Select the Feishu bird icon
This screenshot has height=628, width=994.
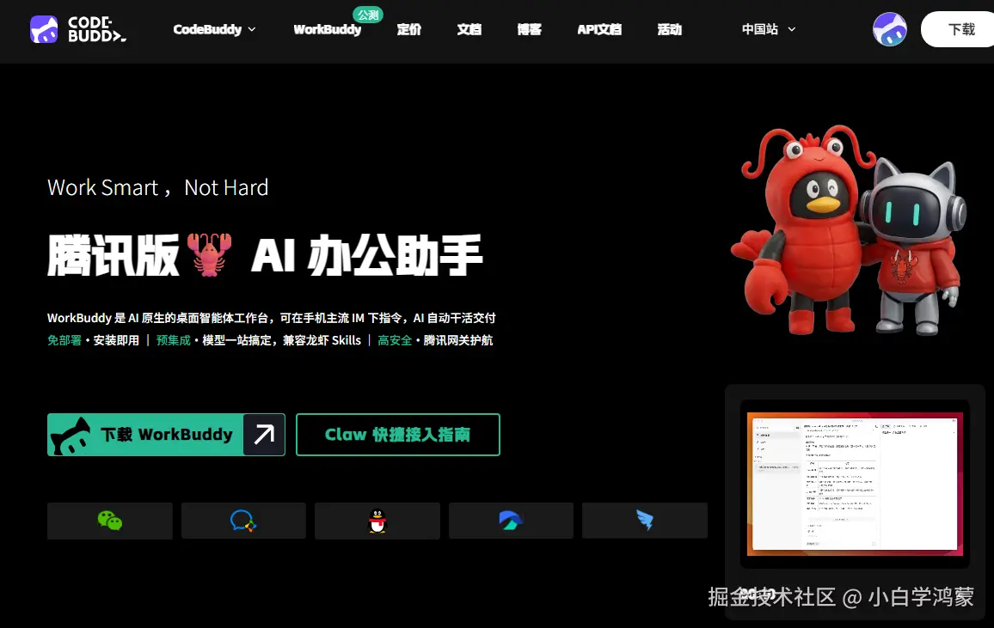(644, 521)
